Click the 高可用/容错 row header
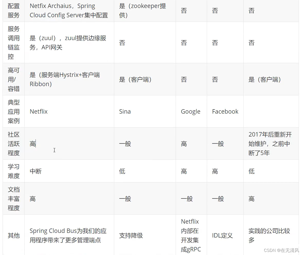Viewport: 303px width, 255px height. coord(13,79)
